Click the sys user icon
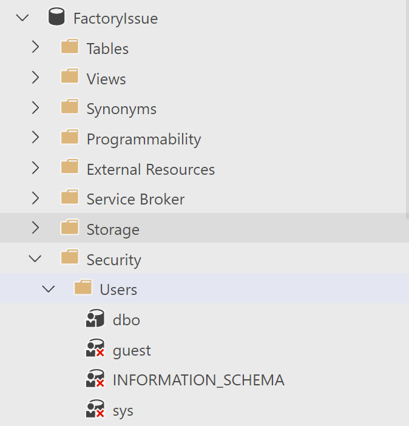The width and height of the screenshot is (409, 426). pos(95,408)
